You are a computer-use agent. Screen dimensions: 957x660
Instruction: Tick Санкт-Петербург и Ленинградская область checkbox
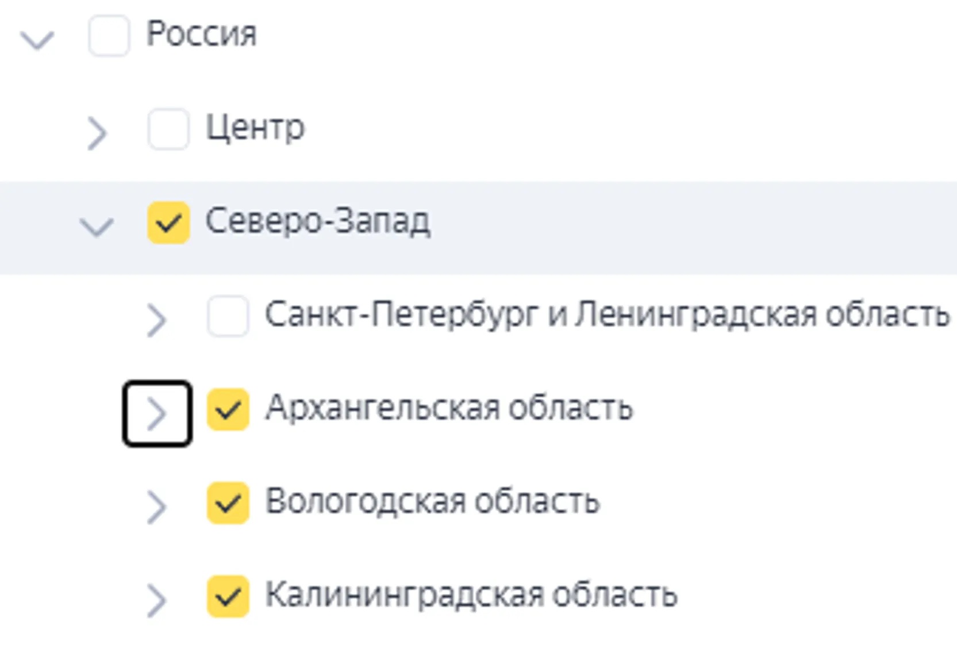click(x=228, y=316)
